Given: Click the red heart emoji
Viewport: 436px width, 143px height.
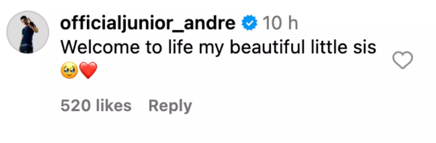Looking at the screenshot, I should [88, 71].
